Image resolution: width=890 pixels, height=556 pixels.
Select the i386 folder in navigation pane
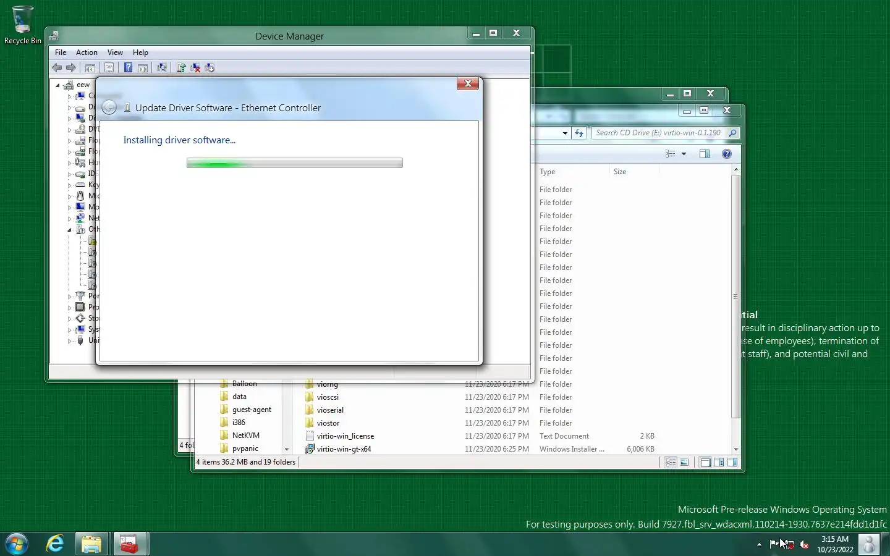click(232, 423)
